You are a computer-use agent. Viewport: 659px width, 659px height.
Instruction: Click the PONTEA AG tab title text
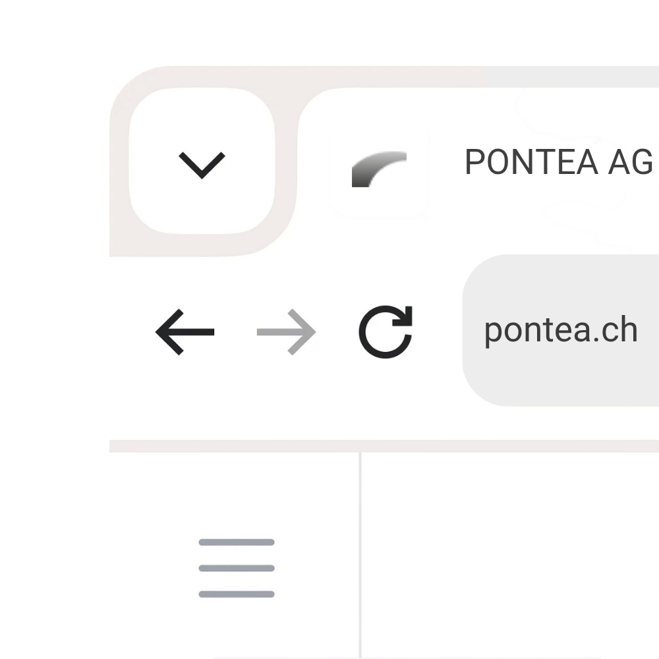[x=559, y=161]
